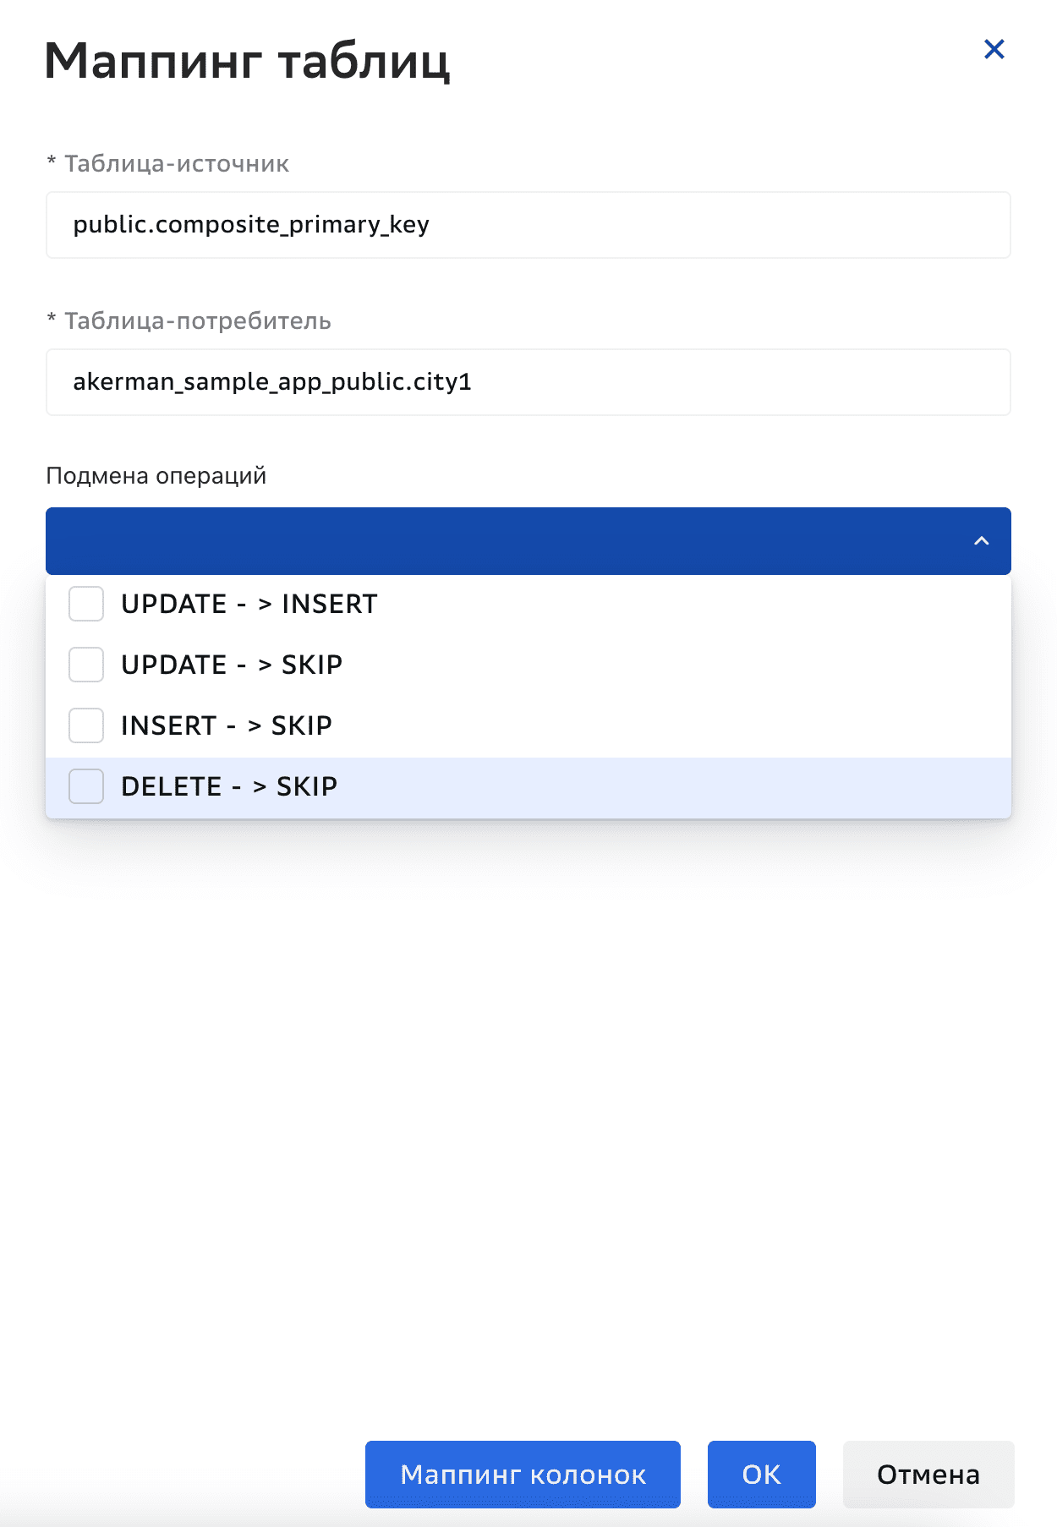Click the "Подмена операций" label
1057x1527 pixels.
coord(156,476)
